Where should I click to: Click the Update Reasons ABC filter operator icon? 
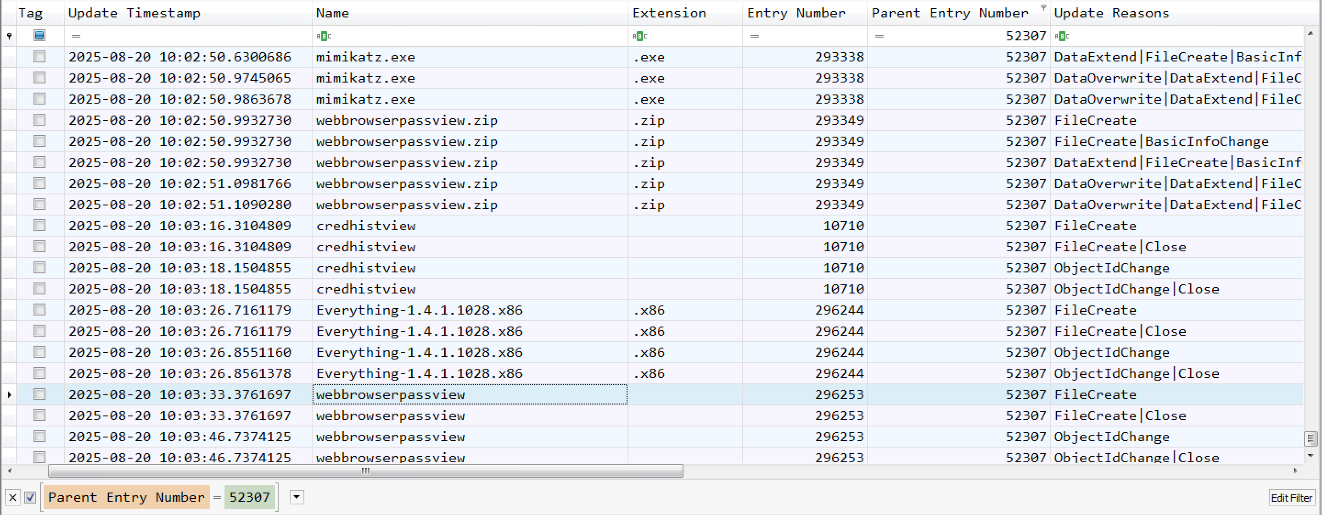point(1062,36)
